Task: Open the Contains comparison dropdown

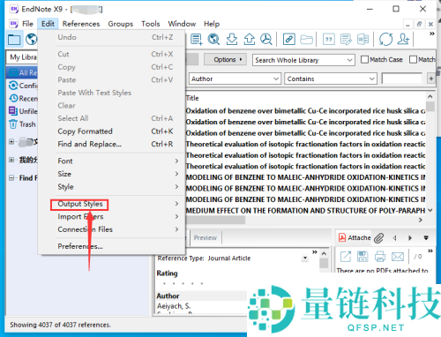Action: click(331, 79)
